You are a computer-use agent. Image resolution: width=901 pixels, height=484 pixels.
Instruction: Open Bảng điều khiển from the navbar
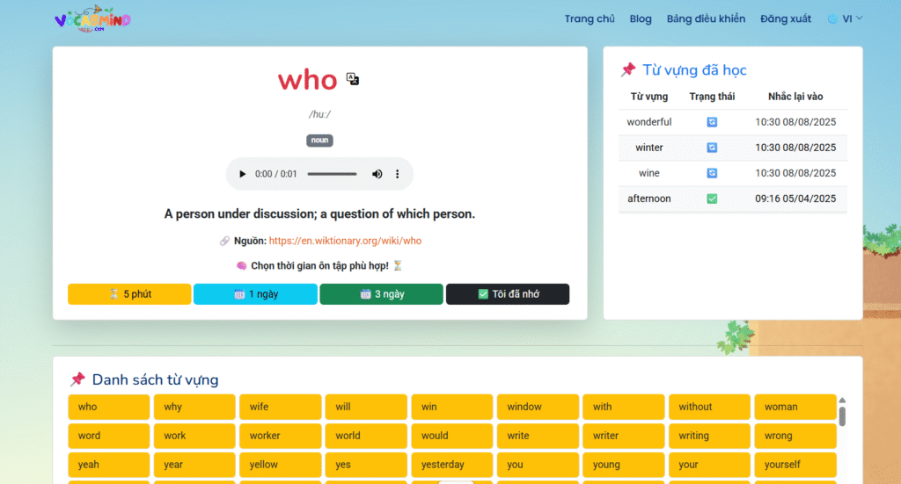(x=706, y=18)
